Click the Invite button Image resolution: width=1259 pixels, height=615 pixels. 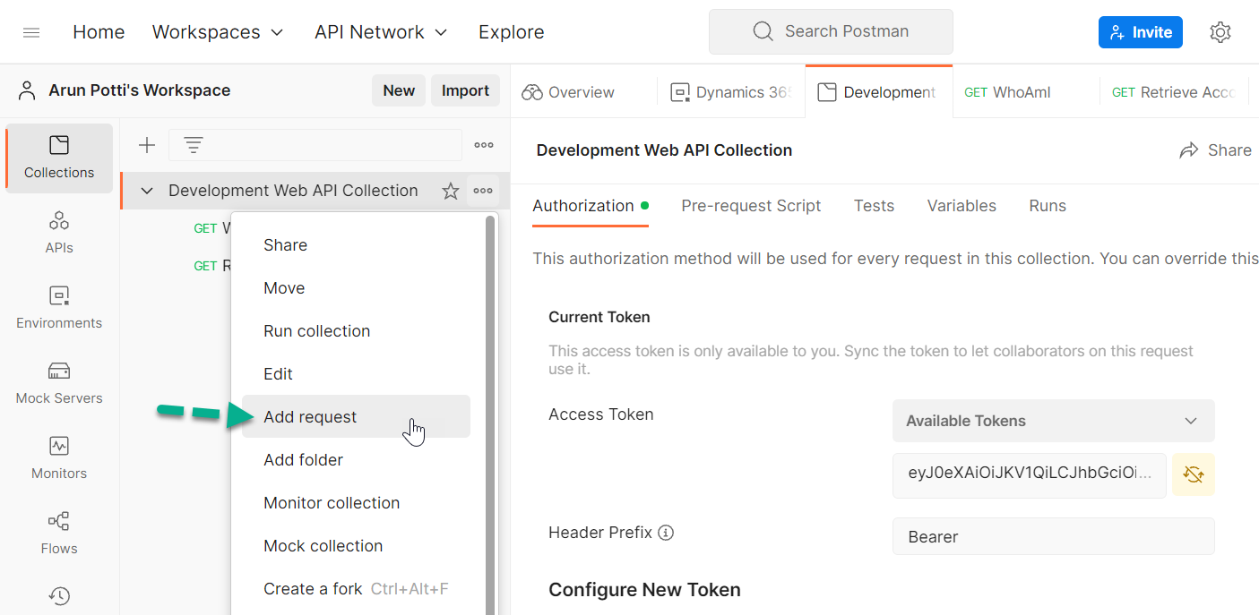pos(1140,31)
